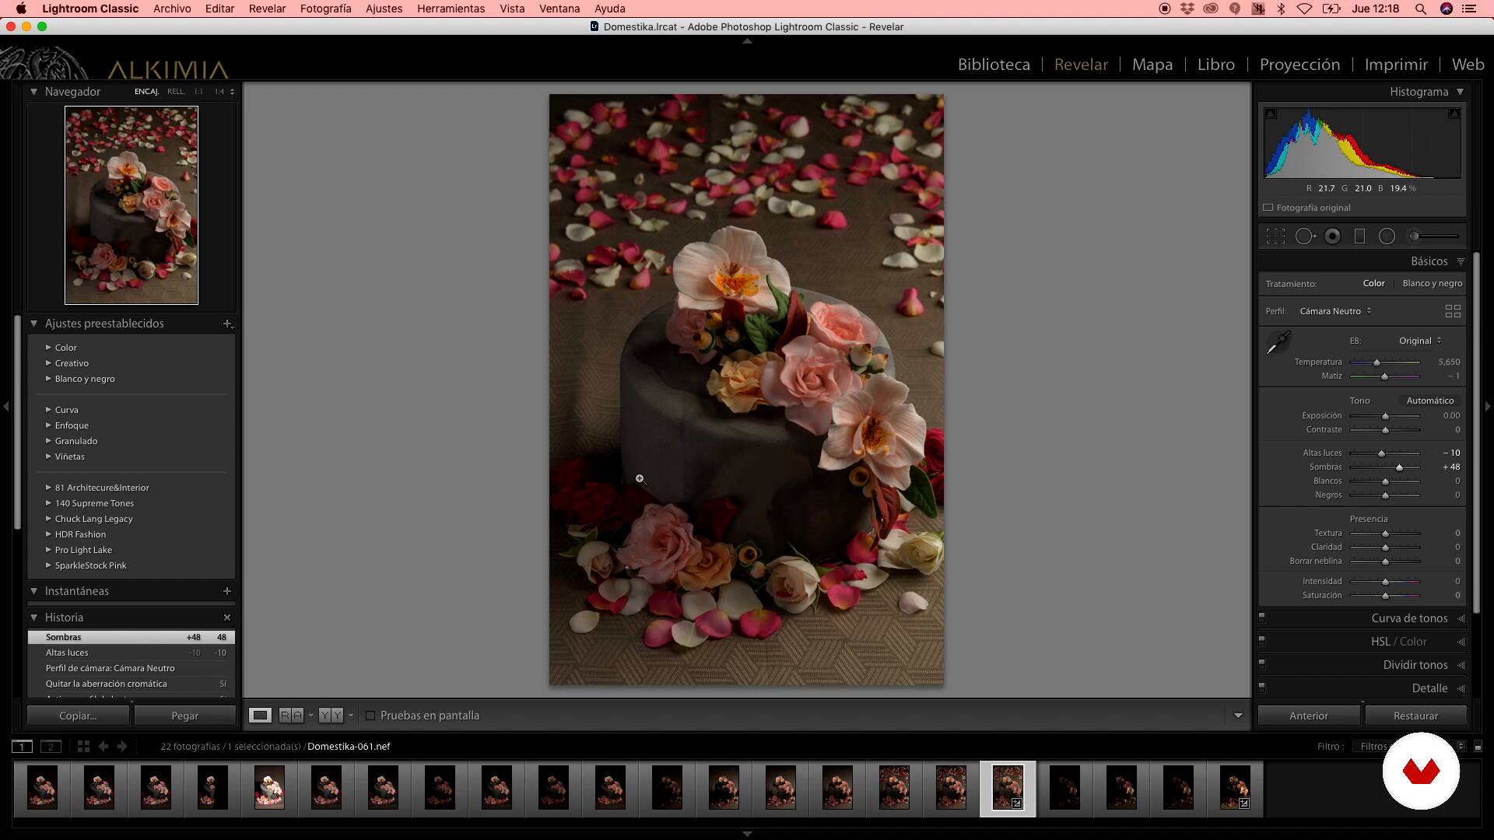
Task: Toggle the HSL / Color panel switch
Action: 1262,642
